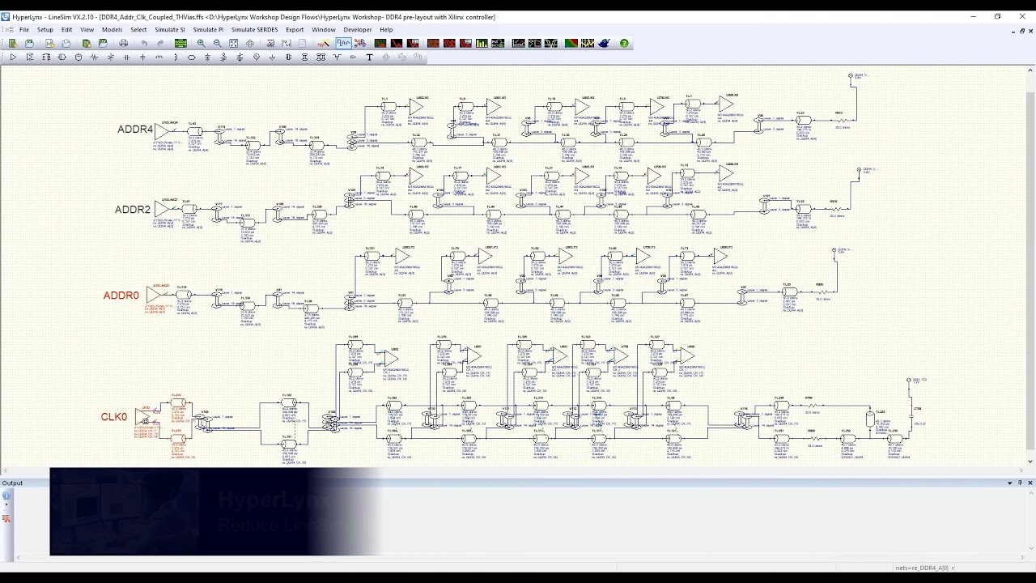Click the ADDR4 driver triangle symbol

pyautogui.click(x=162, y=130)
